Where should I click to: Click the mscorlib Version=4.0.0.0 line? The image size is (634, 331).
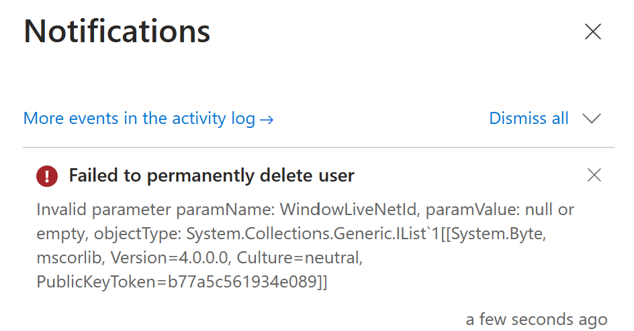[x=132, y=257]
